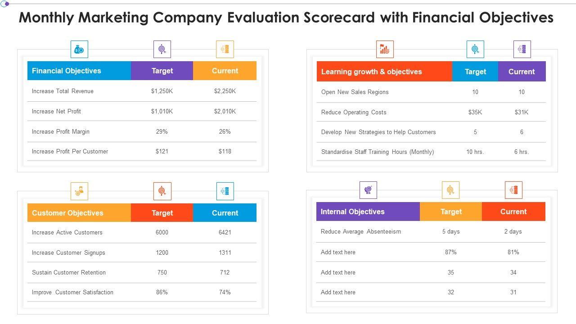Click the purple target icon above Financial table
This screenshot has width=576, height=324.
pos(162,49)
